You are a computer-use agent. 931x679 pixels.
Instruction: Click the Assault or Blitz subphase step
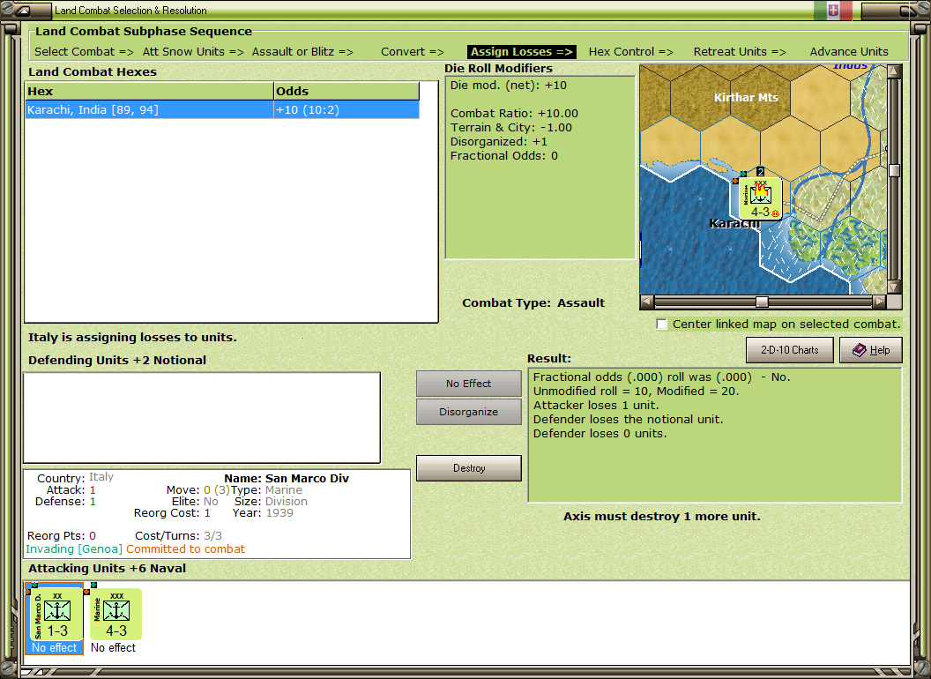coord(302,52)
